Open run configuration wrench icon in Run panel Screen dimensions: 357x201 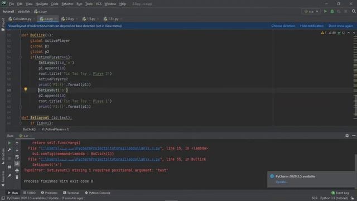[9, 150]
